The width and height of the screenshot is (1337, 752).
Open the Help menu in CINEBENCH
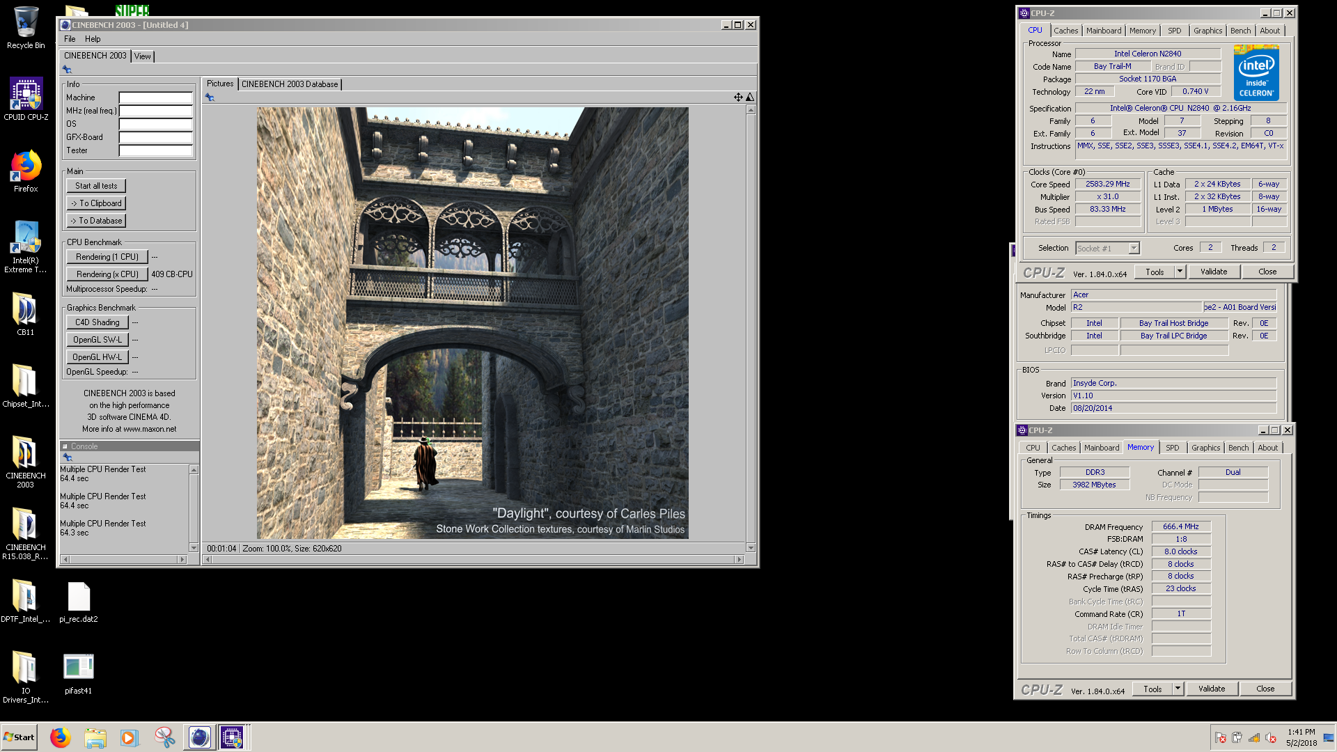click(93, 39)
